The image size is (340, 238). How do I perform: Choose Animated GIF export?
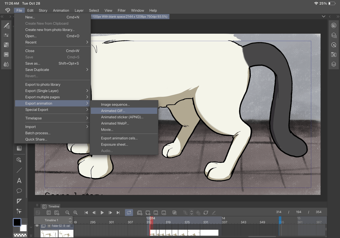[x=124, y=111]
